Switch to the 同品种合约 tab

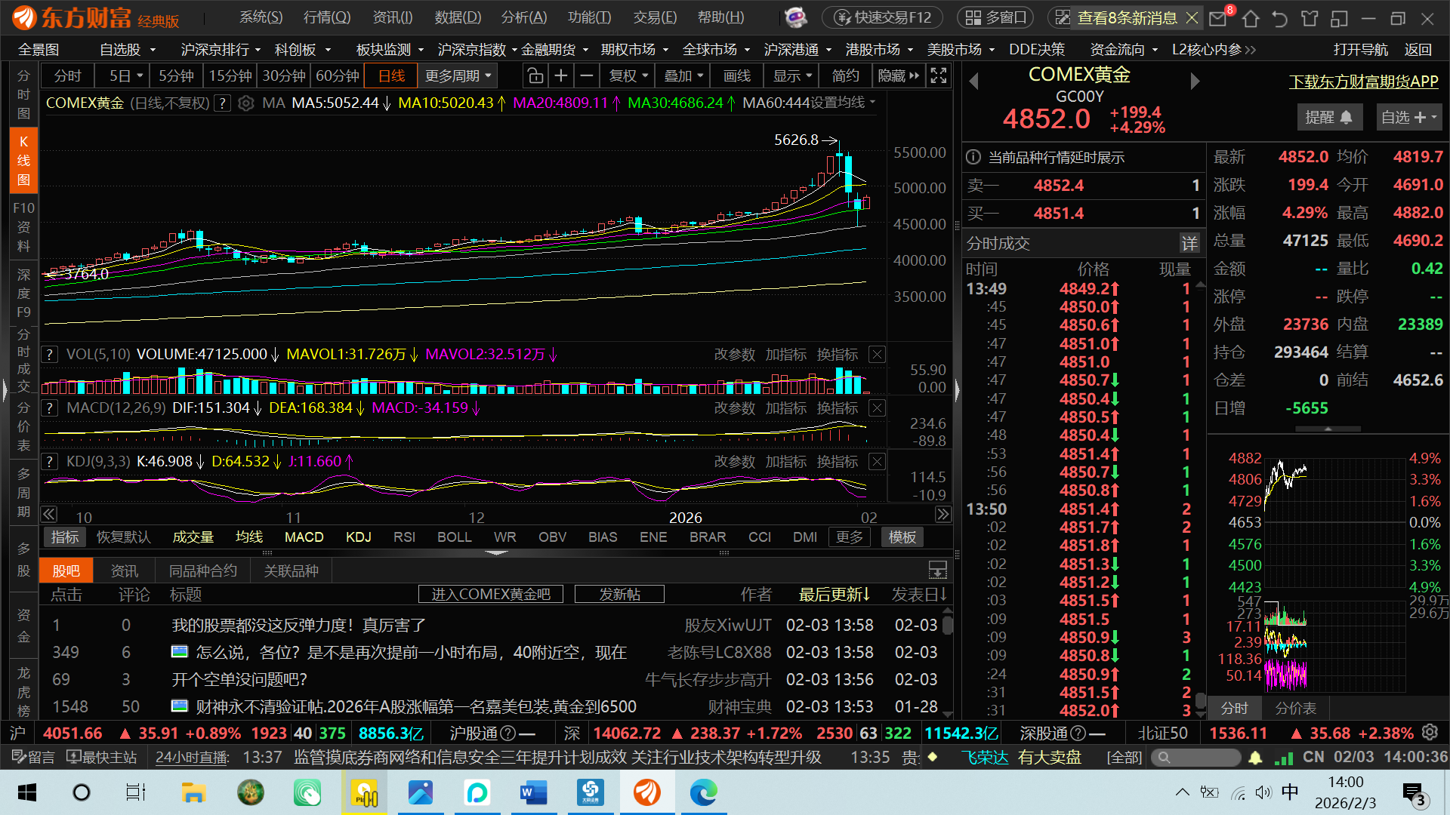point(202,571)
